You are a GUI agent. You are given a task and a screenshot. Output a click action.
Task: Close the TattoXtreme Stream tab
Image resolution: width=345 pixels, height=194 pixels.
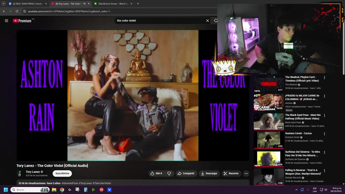click(x=132, y=4)
